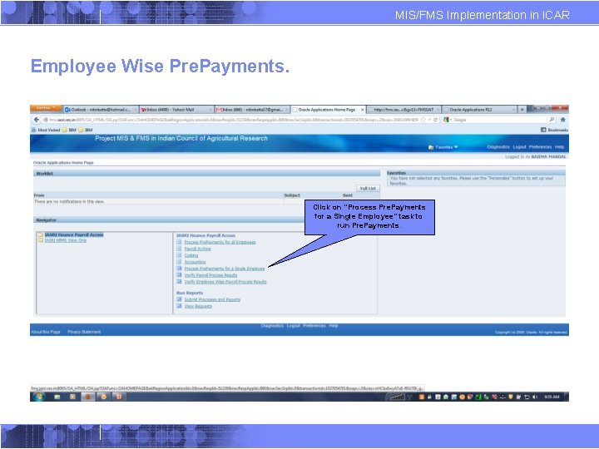Select IASRI Finance Payroll Access responsibility

pyautogui.click(x=74, y=234)
